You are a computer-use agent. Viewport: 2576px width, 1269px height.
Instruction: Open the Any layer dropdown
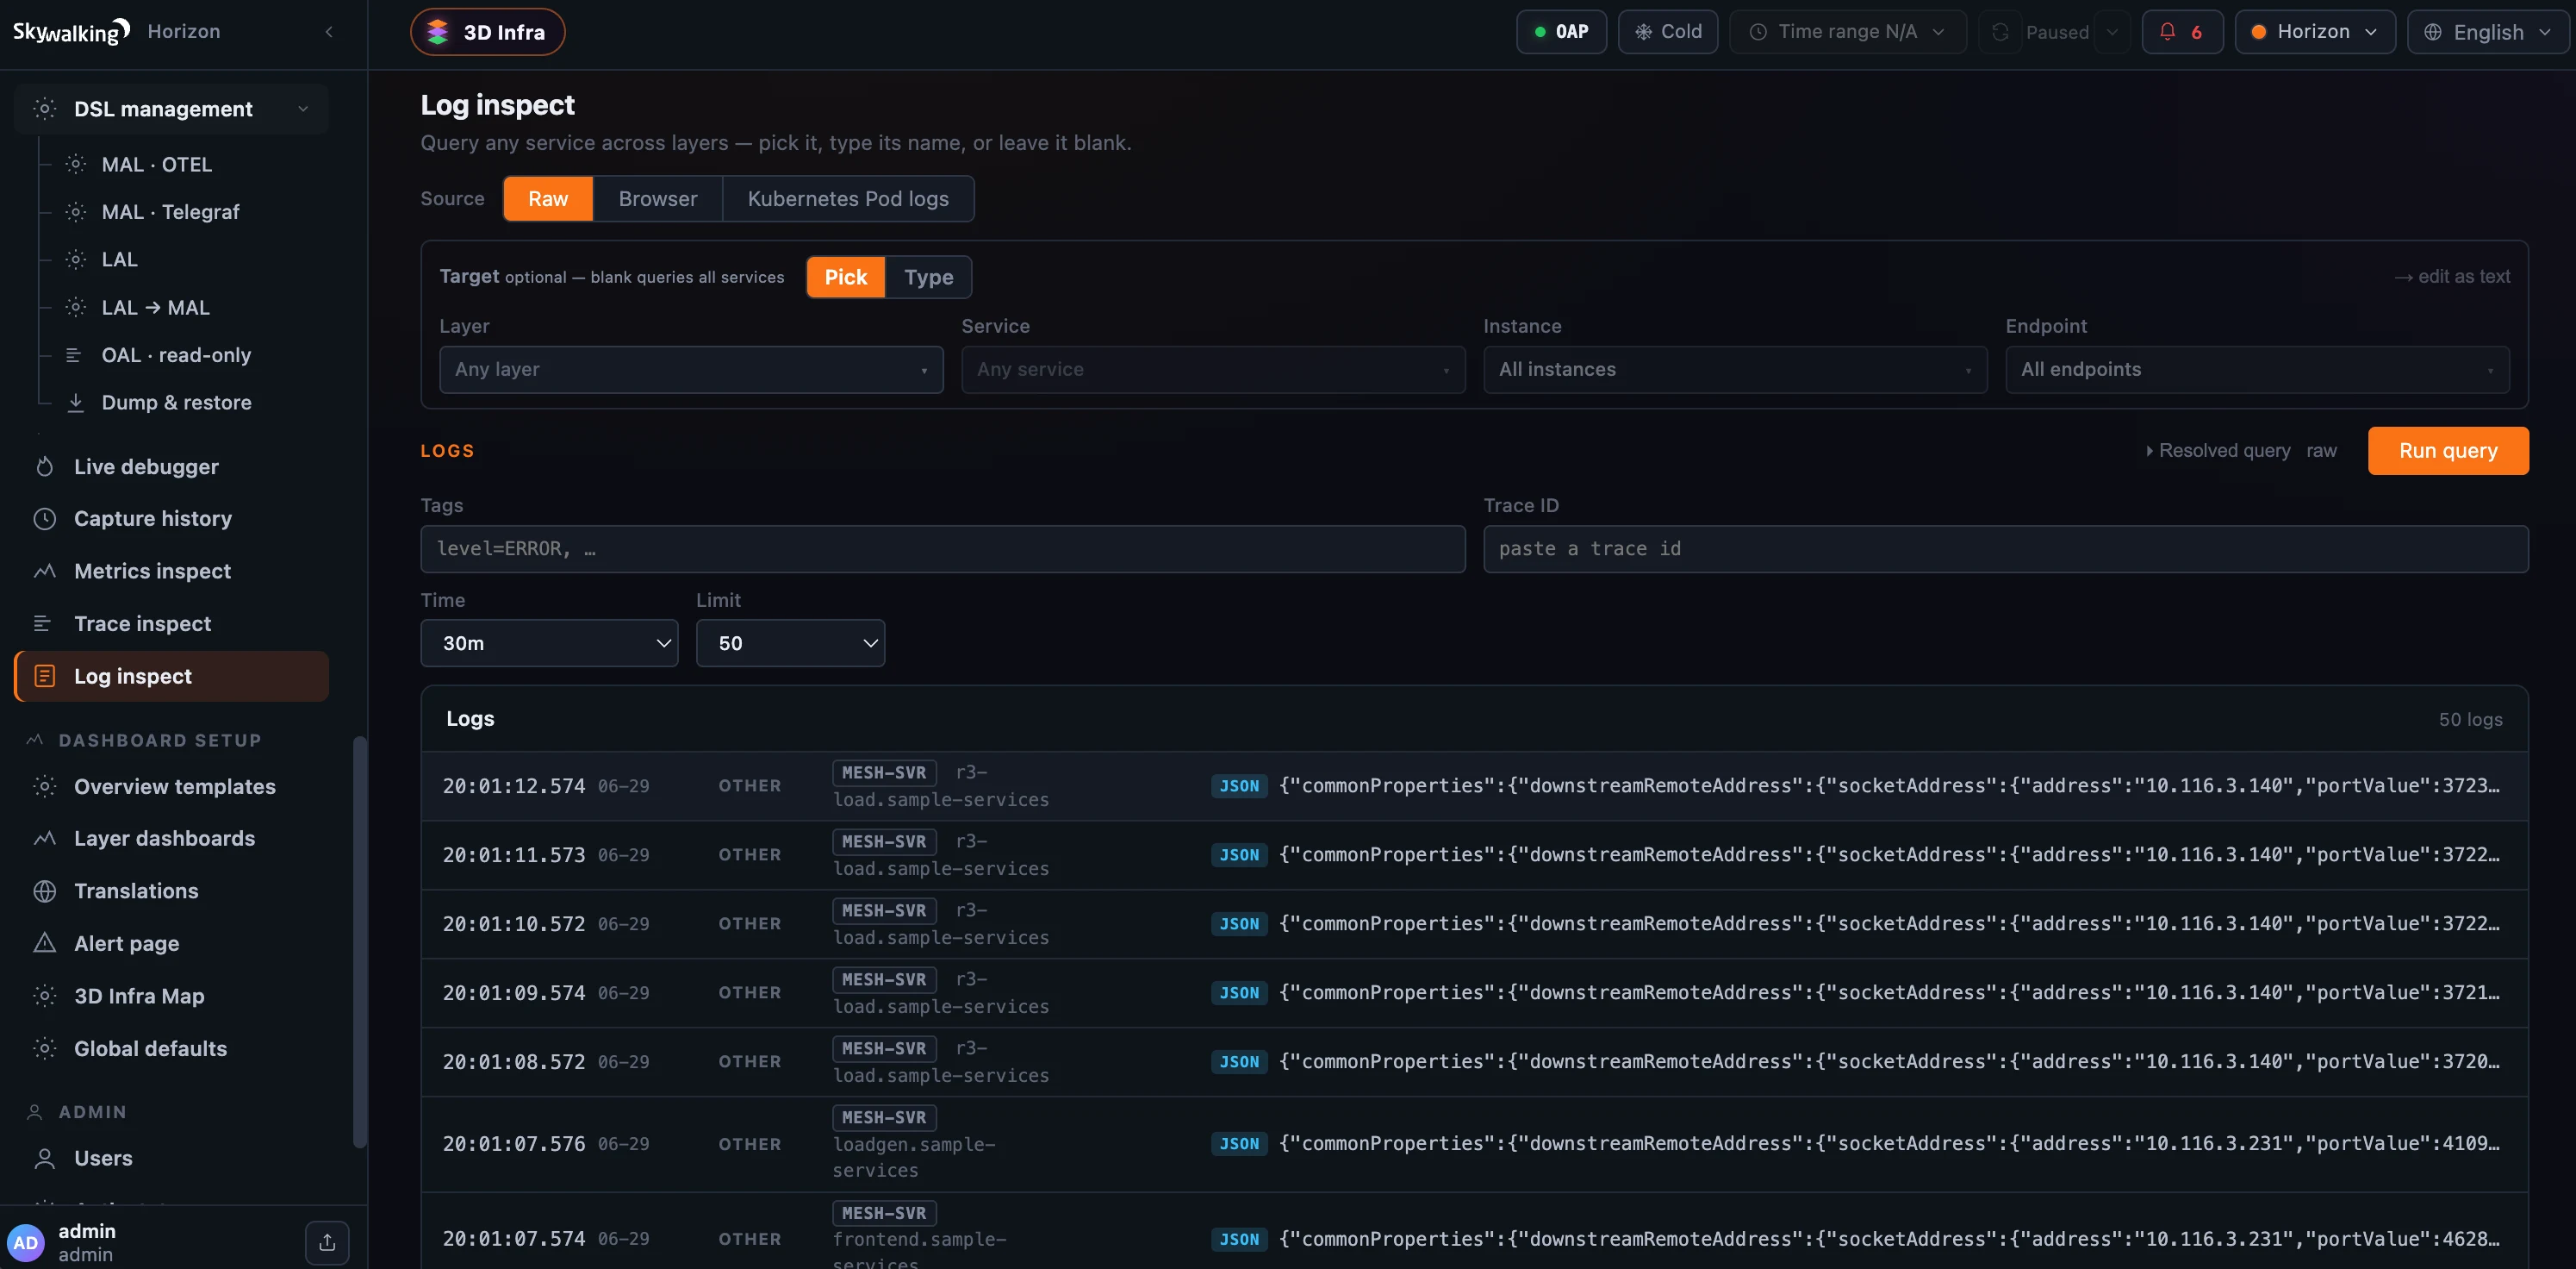coord(691,369)
